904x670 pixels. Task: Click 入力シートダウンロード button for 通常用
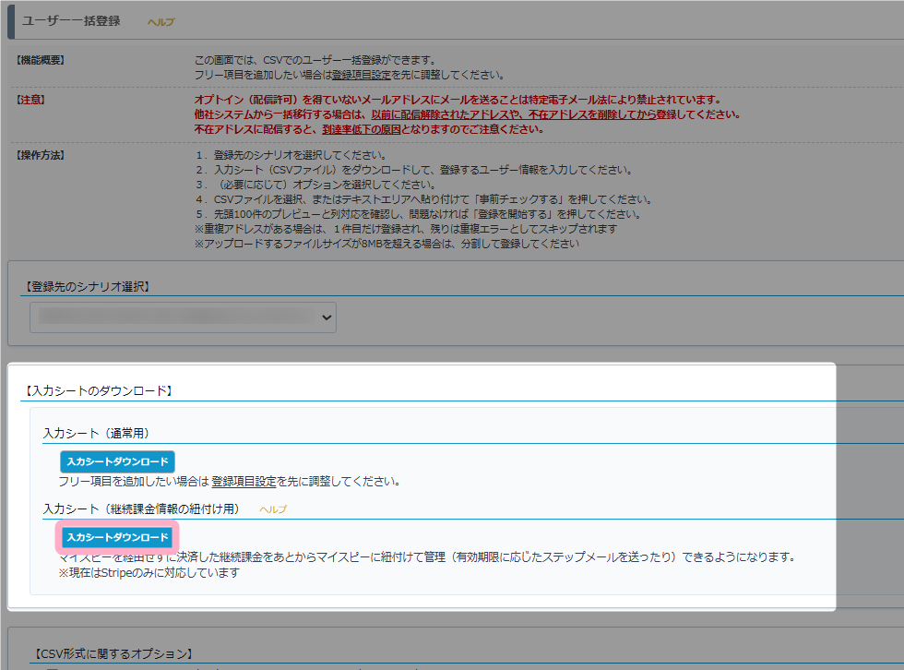pos(117,461)
